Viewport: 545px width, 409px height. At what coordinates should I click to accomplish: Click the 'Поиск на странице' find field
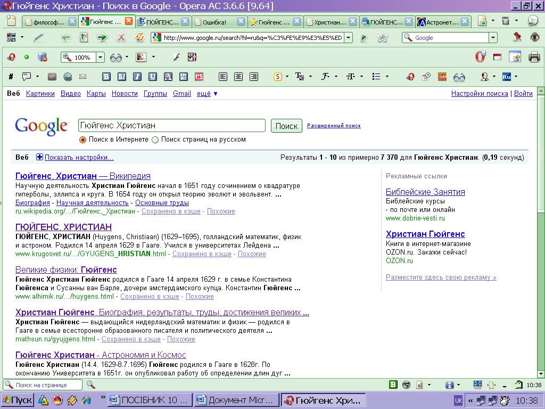[x=43, y=385]
